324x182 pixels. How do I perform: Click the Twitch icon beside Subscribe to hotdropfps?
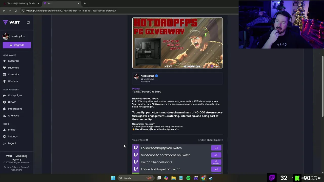136,155
